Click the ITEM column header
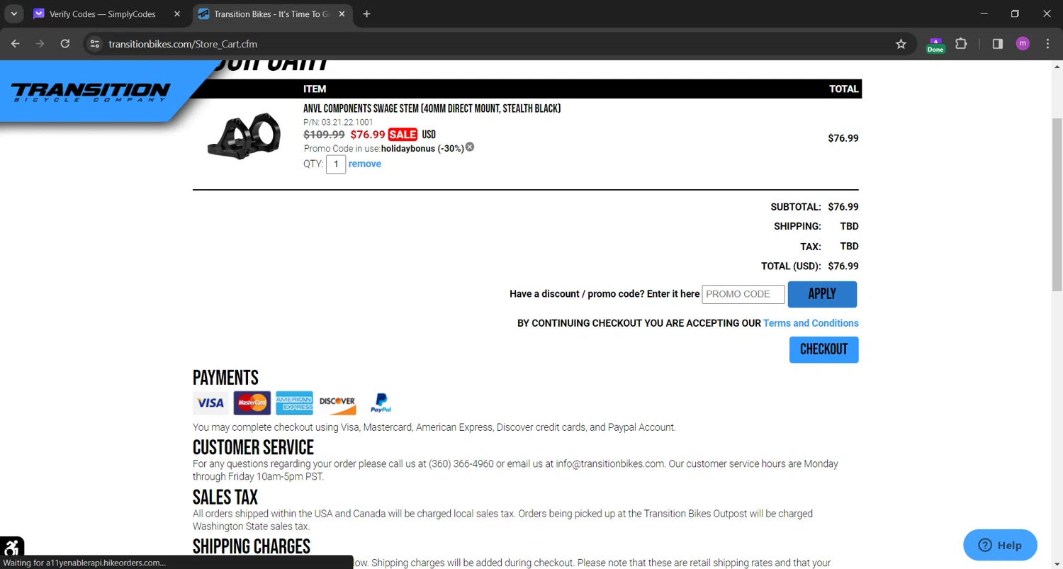 click(x=315, y=89)
